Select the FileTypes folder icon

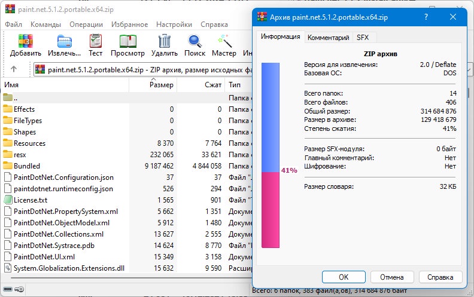[8, 121]
